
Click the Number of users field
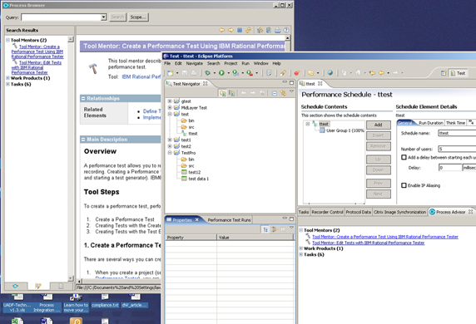pos(457,149)
